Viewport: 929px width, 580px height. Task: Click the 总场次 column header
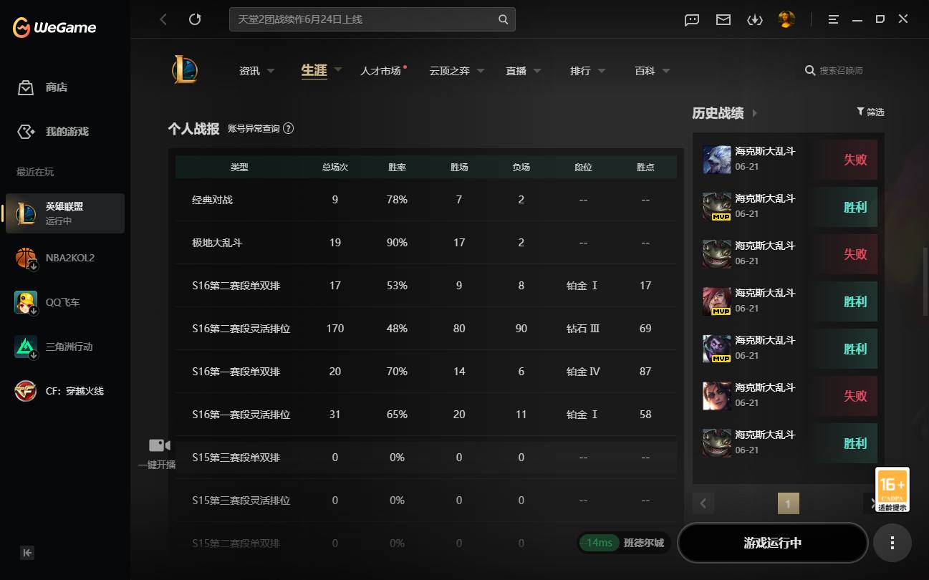click(335, 167)
